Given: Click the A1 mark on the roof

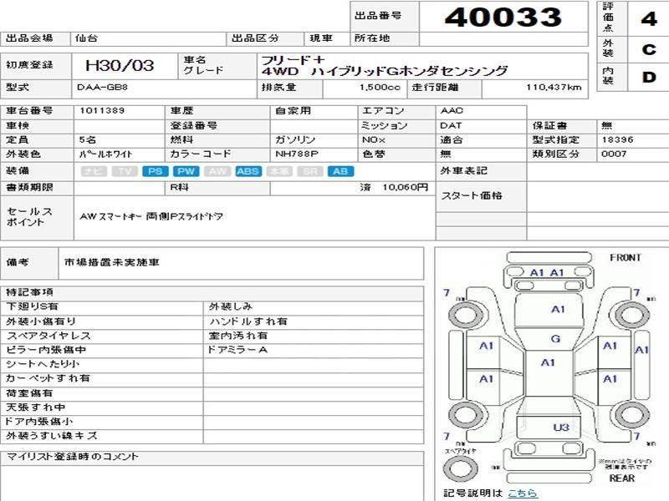Looking at the screenshot, I should coord(548,362).
